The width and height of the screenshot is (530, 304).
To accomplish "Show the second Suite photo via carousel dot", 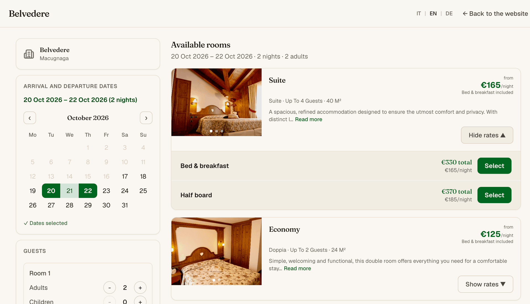I will tap(216, 131).
